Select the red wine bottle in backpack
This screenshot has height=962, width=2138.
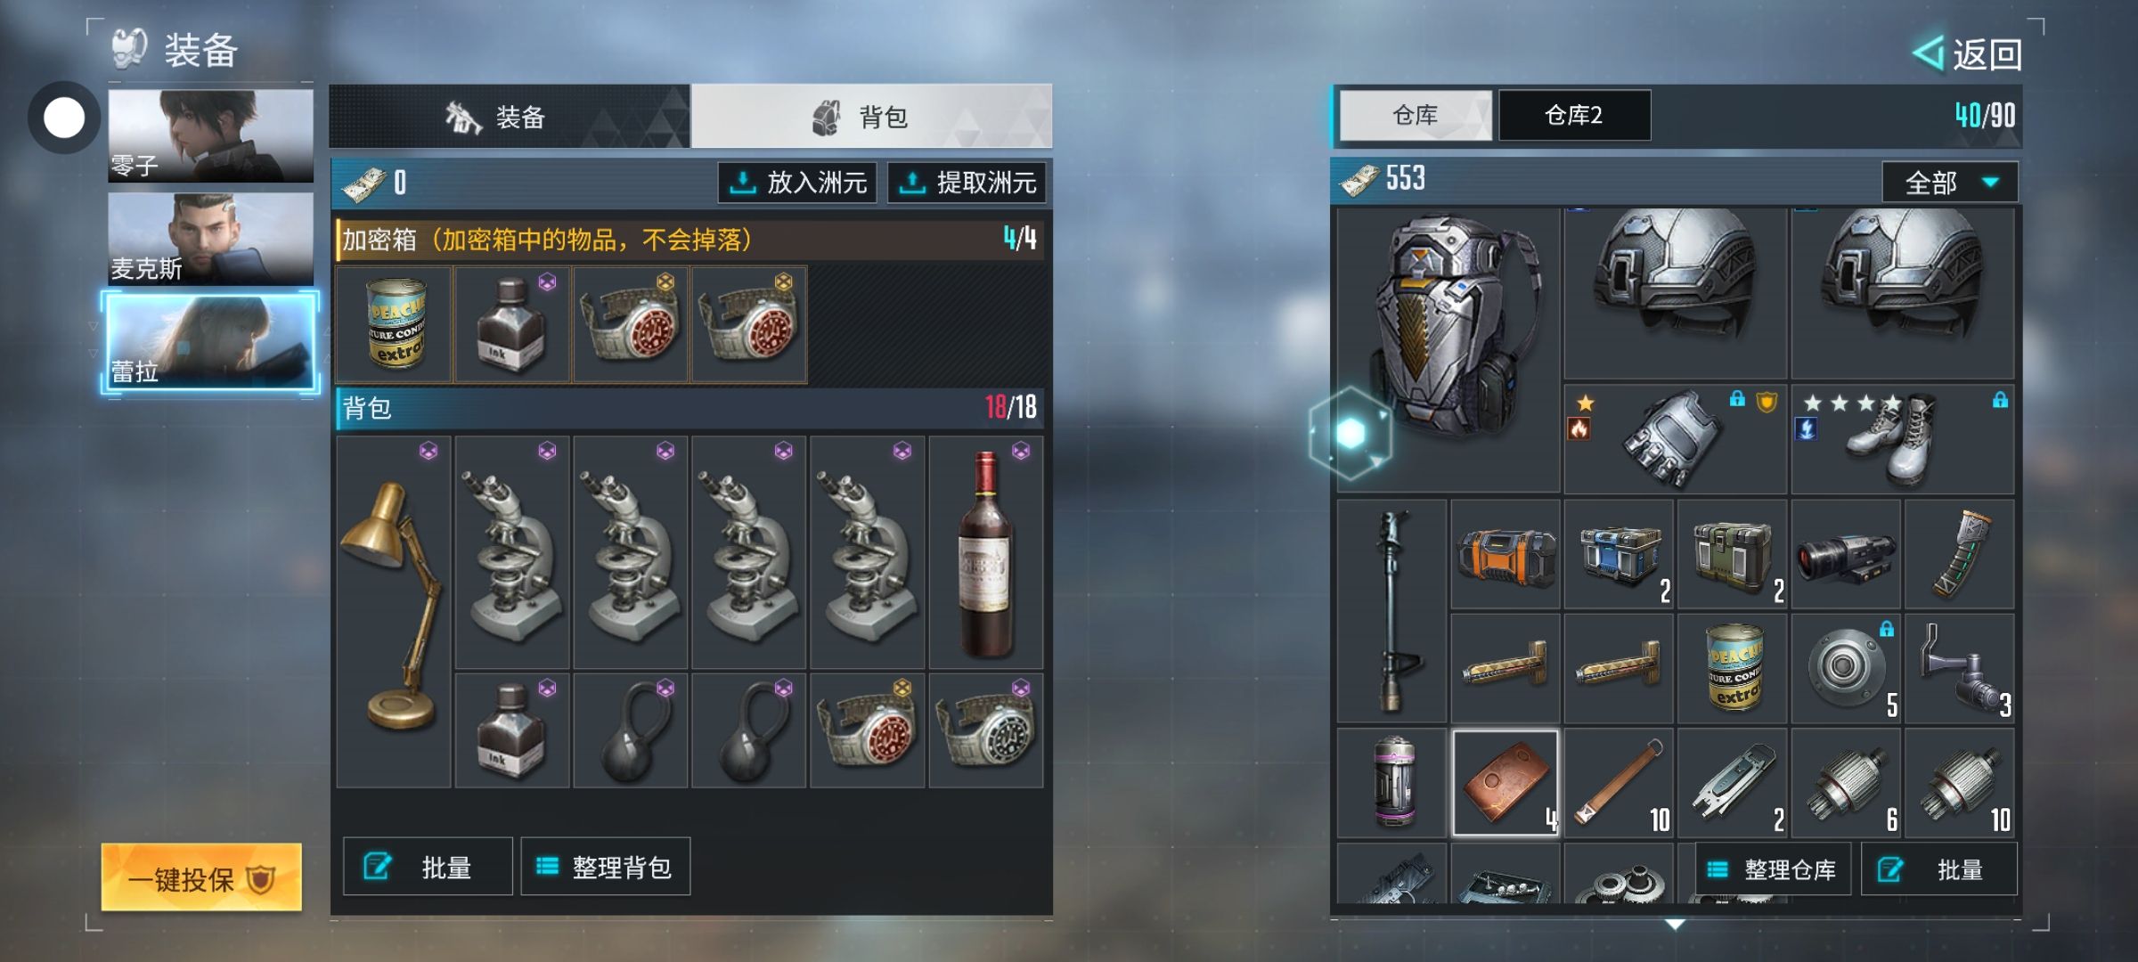tap(985, 552)
